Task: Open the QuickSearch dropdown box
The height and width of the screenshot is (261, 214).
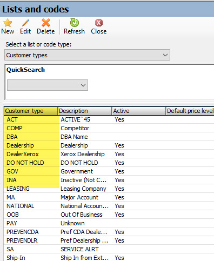Action: (x=48, y=85)
